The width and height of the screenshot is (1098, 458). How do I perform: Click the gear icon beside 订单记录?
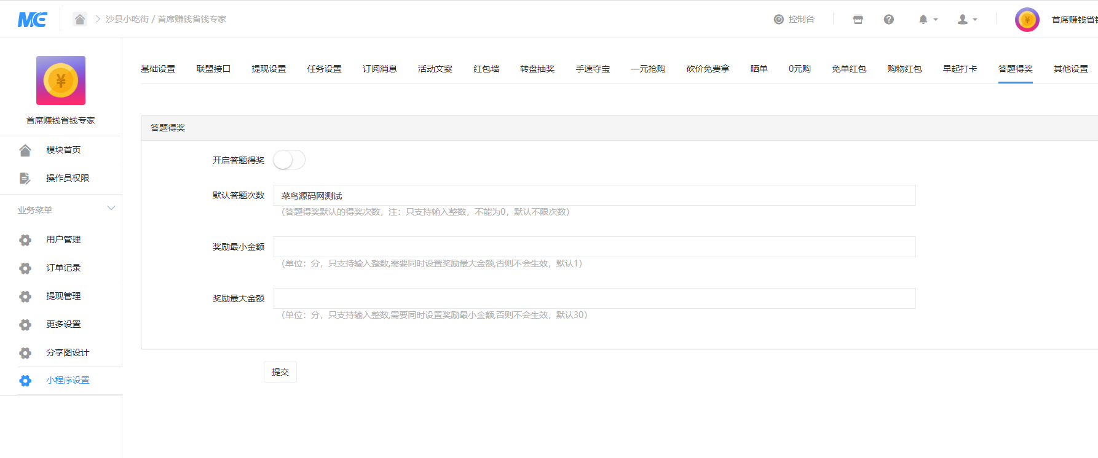point(25,268)
